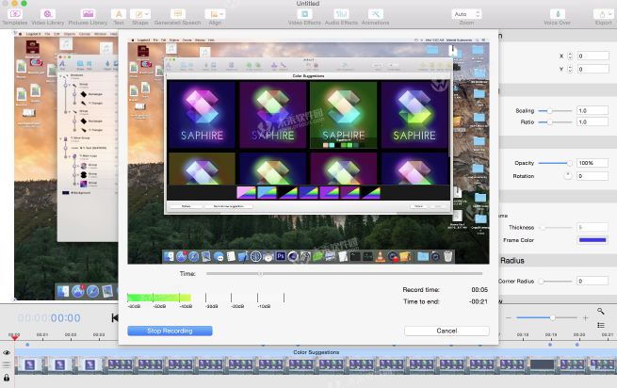Click Cancel in the recording dialog
This screenshot has height=388, width=617.
coord(445,331)
